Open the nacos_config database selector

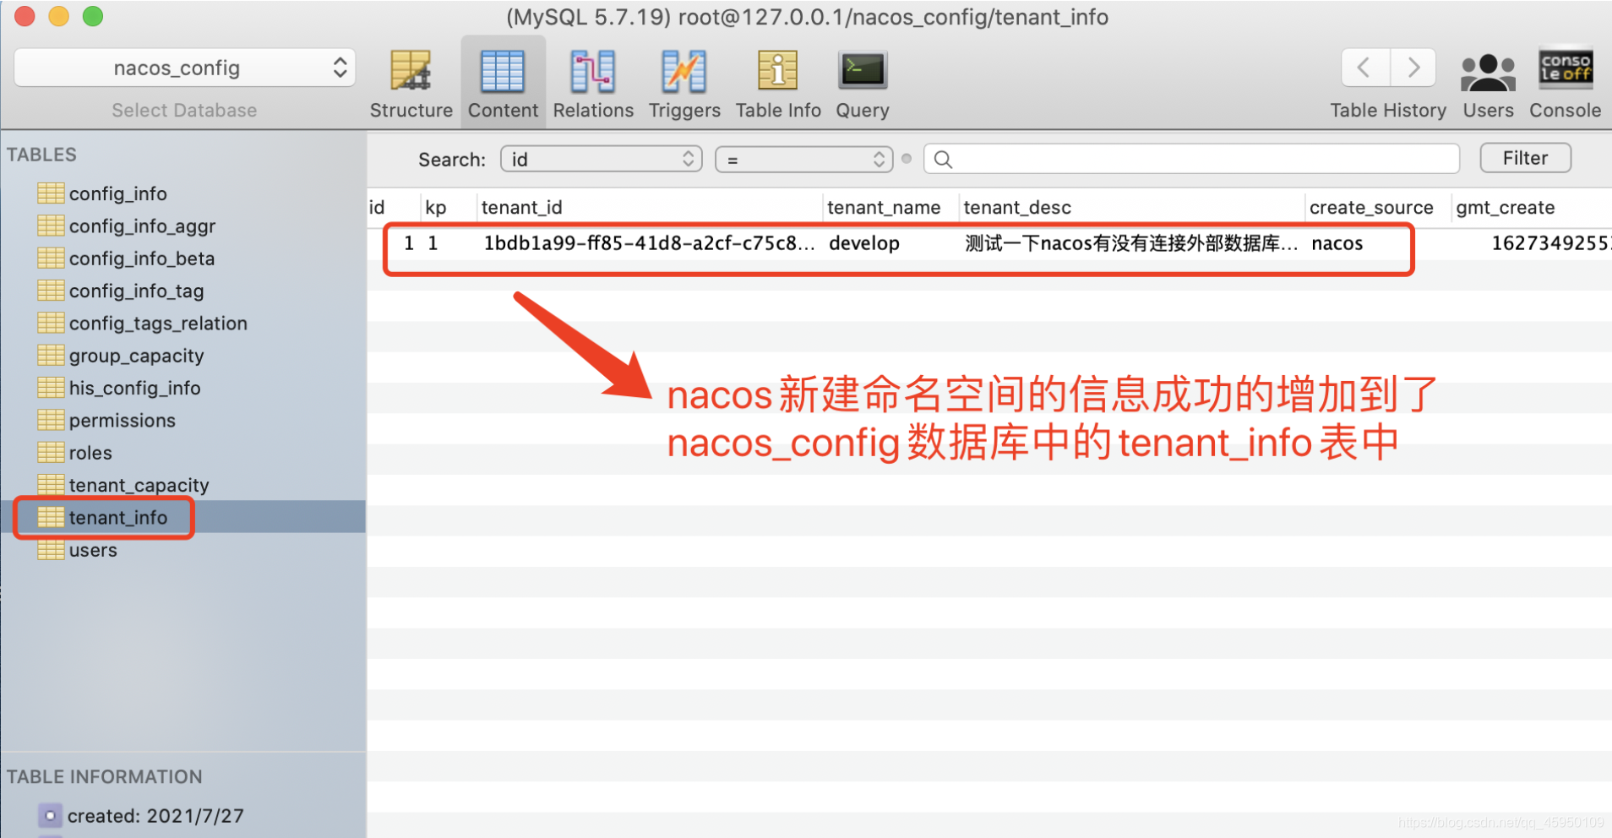[184, 68]
